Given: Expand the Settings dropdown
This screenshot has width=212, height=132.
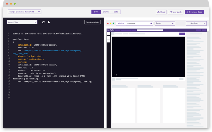Looking at the screenshot, I should click(196, 23).
